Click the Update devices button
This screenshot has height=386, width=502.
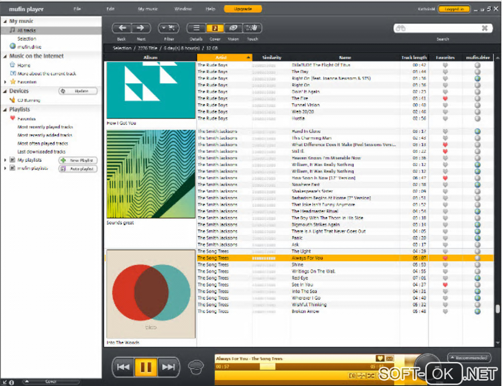[78, 91]
